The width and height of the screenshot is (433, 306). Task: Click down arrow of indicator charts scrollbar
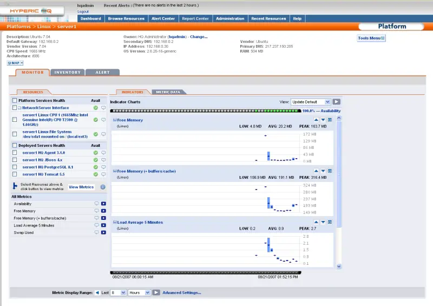click(339, 266)
